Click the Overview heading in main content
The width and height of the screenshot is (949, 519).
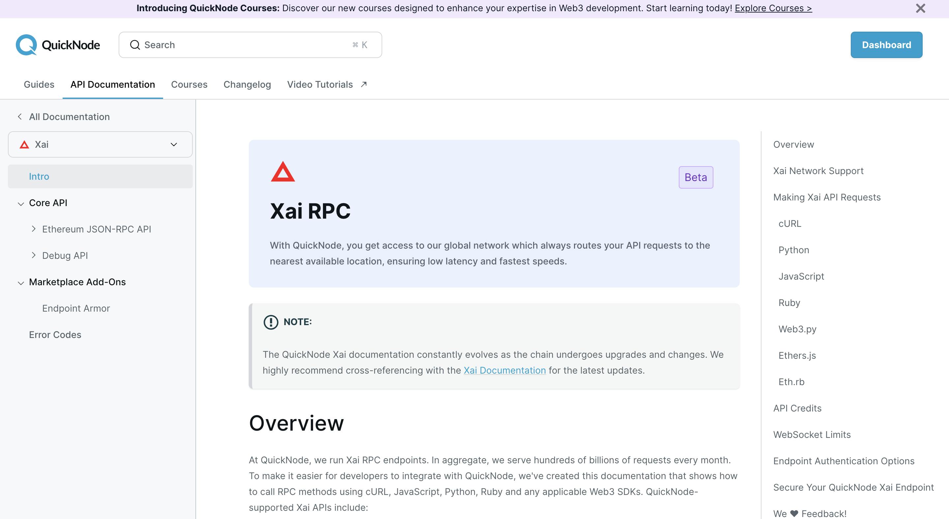(x=296, y=423)
